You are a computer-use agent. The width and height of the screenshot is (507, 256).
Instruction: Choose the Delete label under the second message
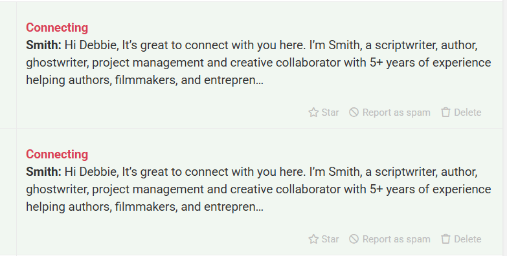468,239
